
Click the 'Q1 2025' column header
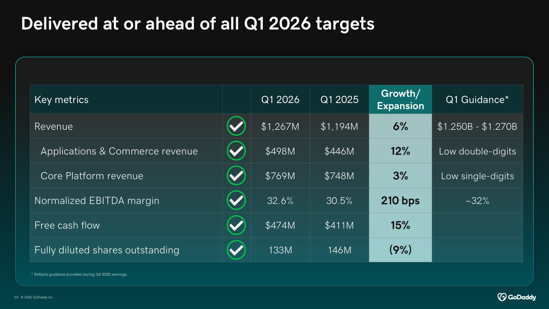pos(339,100)
